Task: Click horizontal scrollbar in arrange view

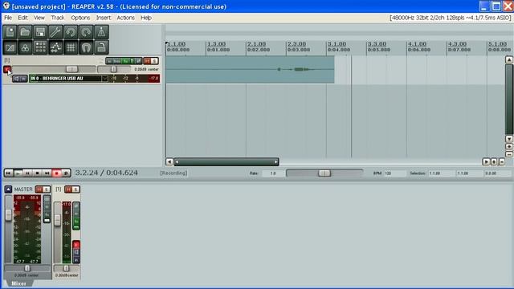Action: [226, 161]
